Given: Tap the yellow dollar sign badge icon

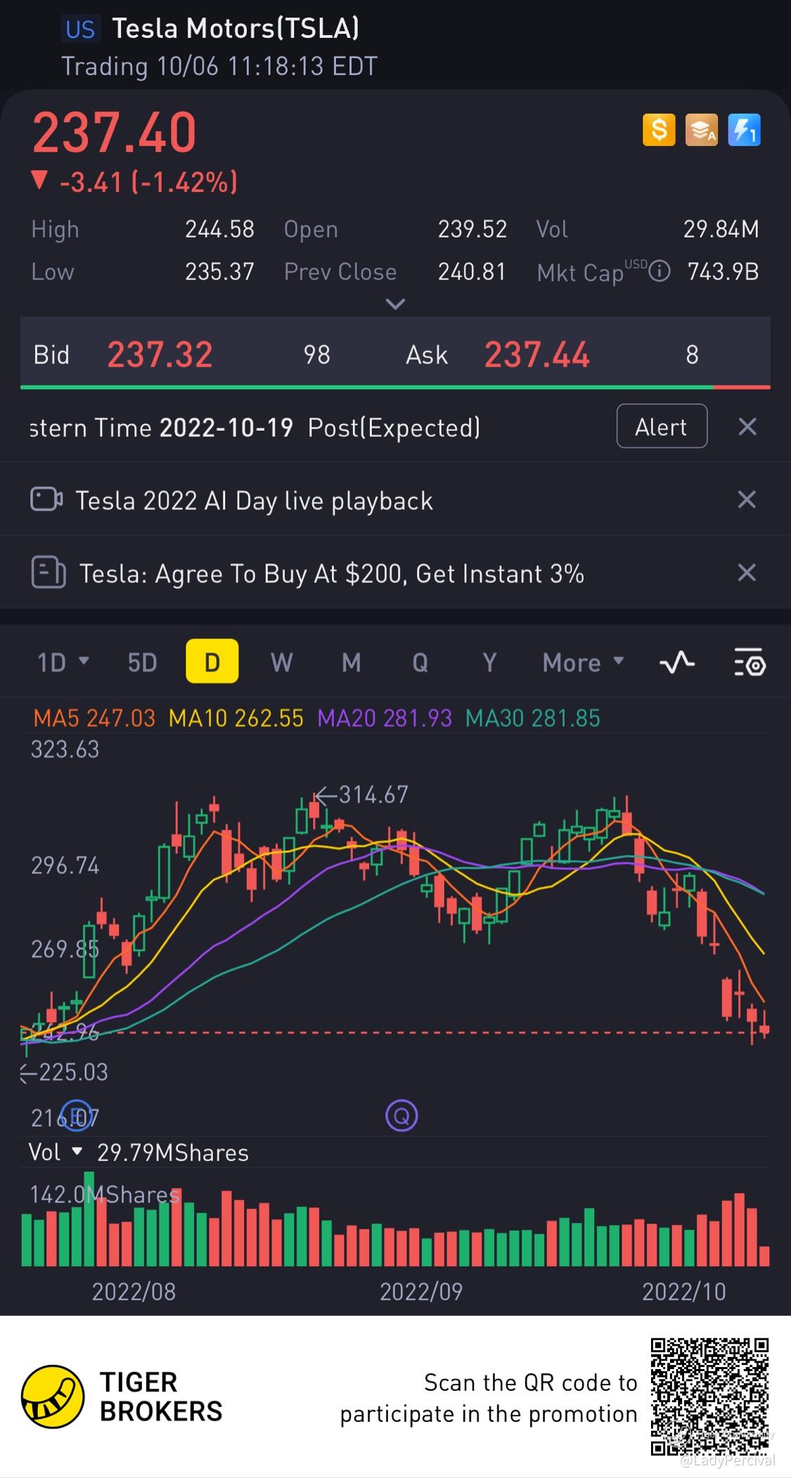Looking at the screenshot, I should (x=659, y=130).
